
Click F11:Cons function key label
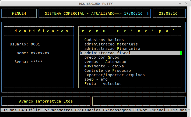[177, 110]
